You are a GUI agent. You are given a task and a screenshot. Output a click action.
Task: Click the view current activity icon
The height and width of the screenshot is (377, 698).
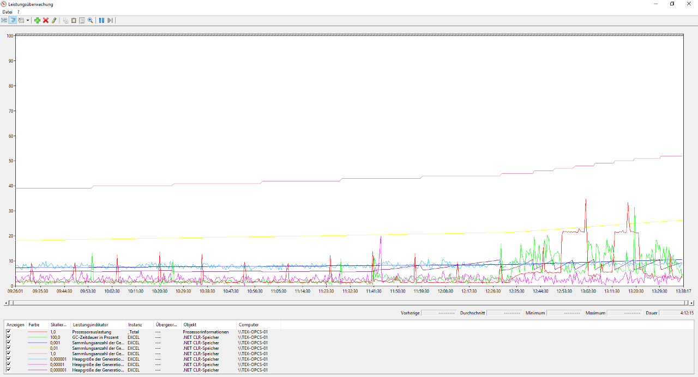pos(4,20)
